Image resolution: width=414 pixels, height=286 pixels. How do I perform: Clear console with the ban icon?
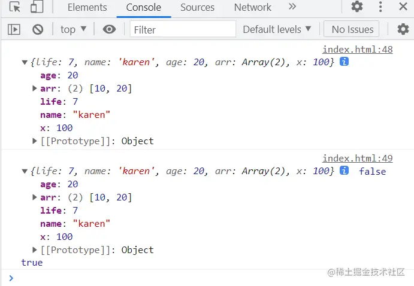(38, 29)
